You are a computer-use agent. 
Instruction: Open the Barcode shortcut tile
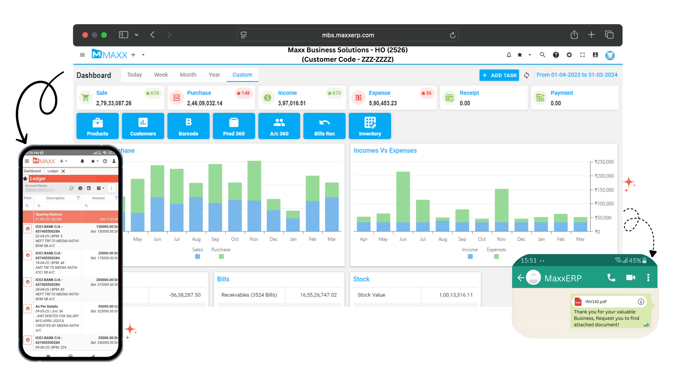click(188, 126)
